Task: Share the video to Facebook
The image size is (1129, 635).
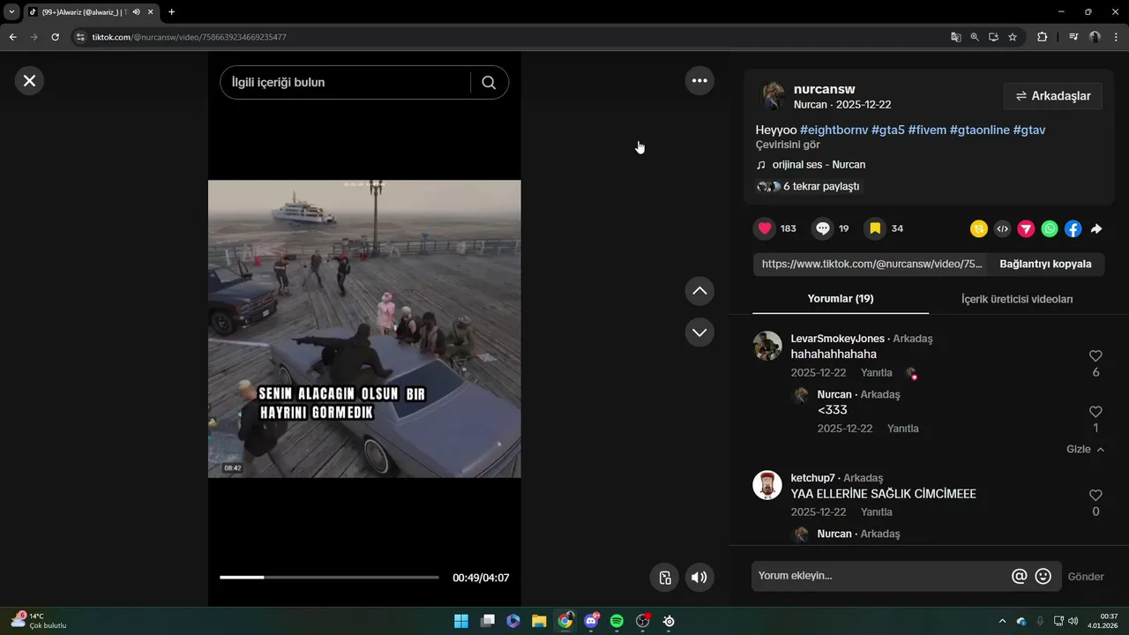Action: (x=1073, y=228)
